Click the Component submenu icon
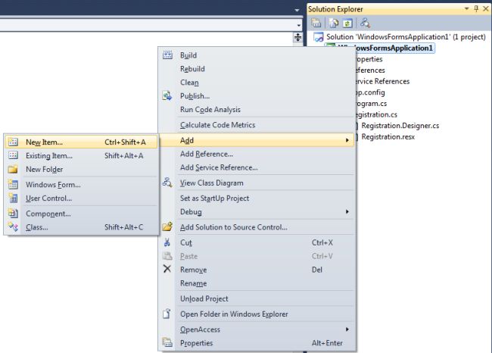 coord(13,214)
